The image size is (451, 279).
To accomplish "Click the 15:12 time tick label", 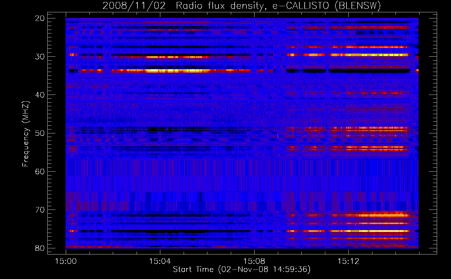I will (348, 261).
